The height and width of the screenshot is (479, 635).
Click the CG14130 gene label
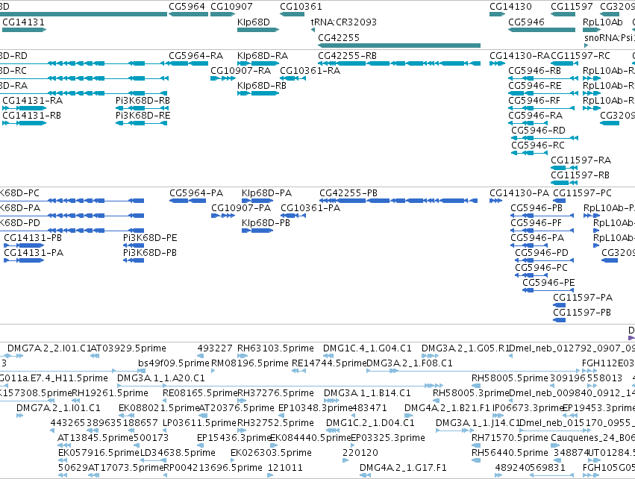(x=510, y=7)
